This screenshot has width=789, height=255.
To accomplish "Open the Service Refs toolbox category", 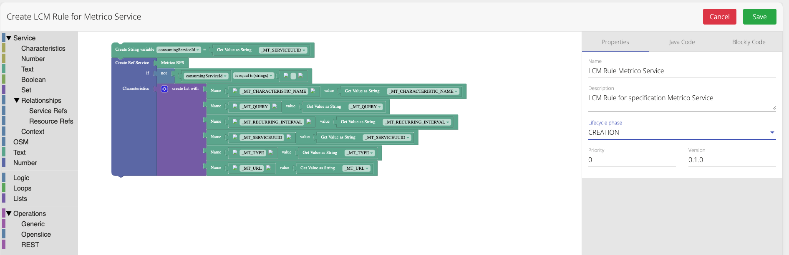I will [48, 111].
